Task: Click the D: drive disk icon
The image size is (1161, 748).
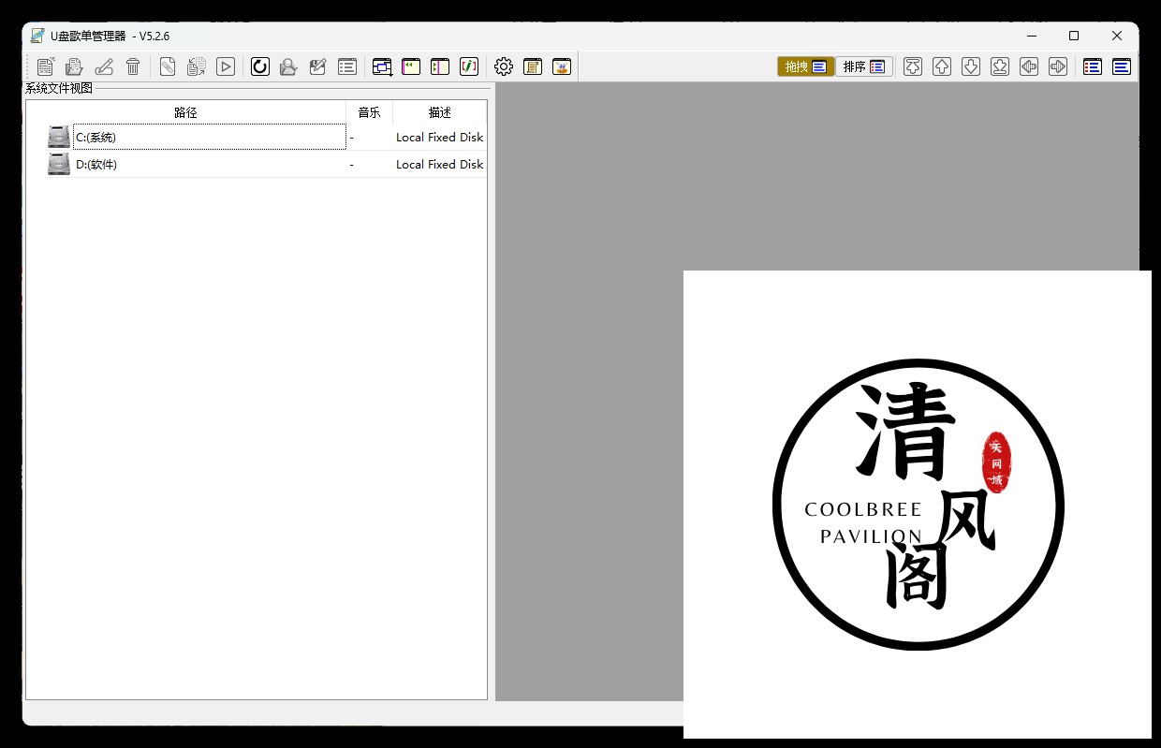Action: [x=59, y=164]
